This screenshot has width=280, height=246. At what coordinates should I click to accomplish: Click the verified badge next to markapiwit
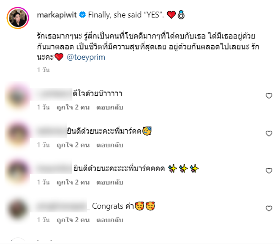(83, 15)
